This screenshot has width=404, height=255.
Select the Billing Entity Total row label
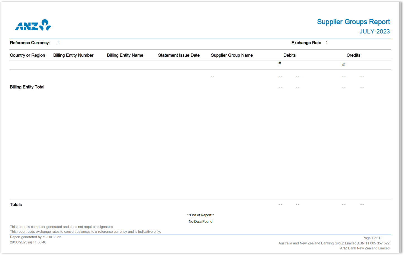pos(27,87)
